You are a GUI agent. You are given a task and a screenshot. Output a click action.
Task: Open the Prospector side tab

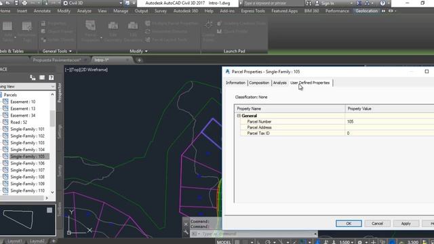point(59,93)
